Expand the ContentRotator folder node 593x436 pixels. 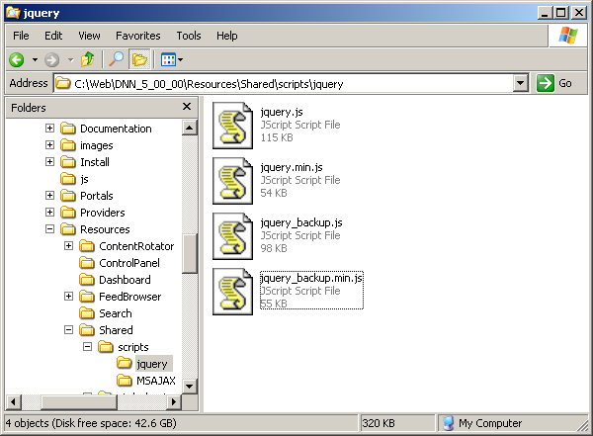pos(68,245)
